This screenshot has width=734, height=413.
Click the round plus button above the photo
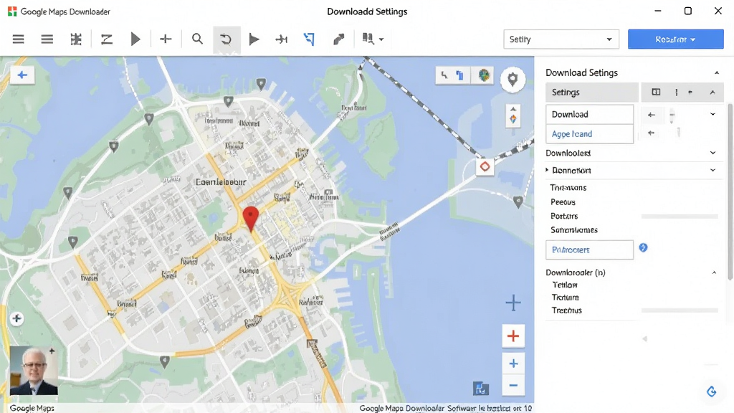(x=17, y=319)
